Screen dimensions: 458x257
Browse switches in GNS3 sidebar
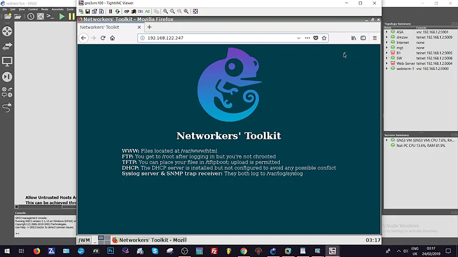tap(7, 46)
